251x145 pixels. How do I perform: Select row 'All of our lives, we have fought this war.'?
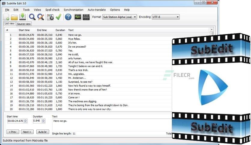point(88,62)
